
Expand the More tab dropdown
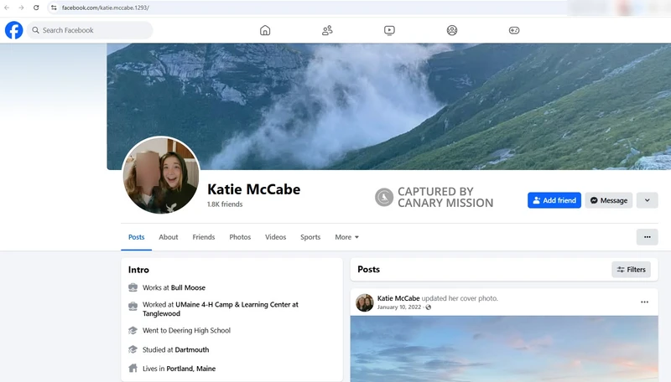[346, 237]
